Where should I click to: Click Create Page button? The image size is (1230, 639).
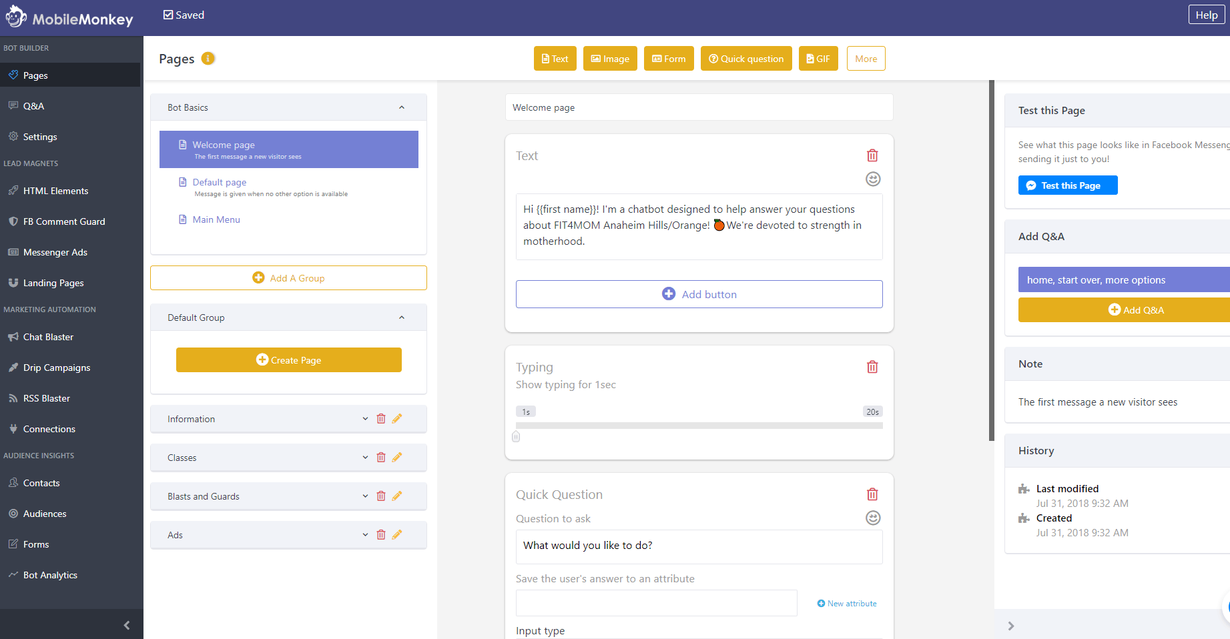pos(288,360)
